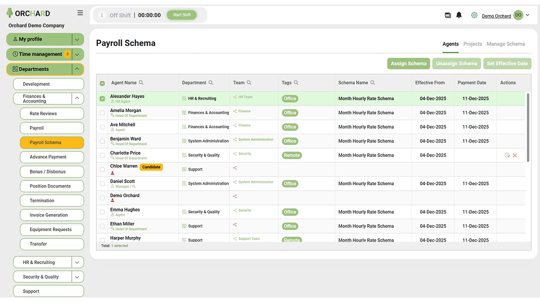Open the settings gear icon
This screenshot has width=540, height=302.
(x=474, y=15)
